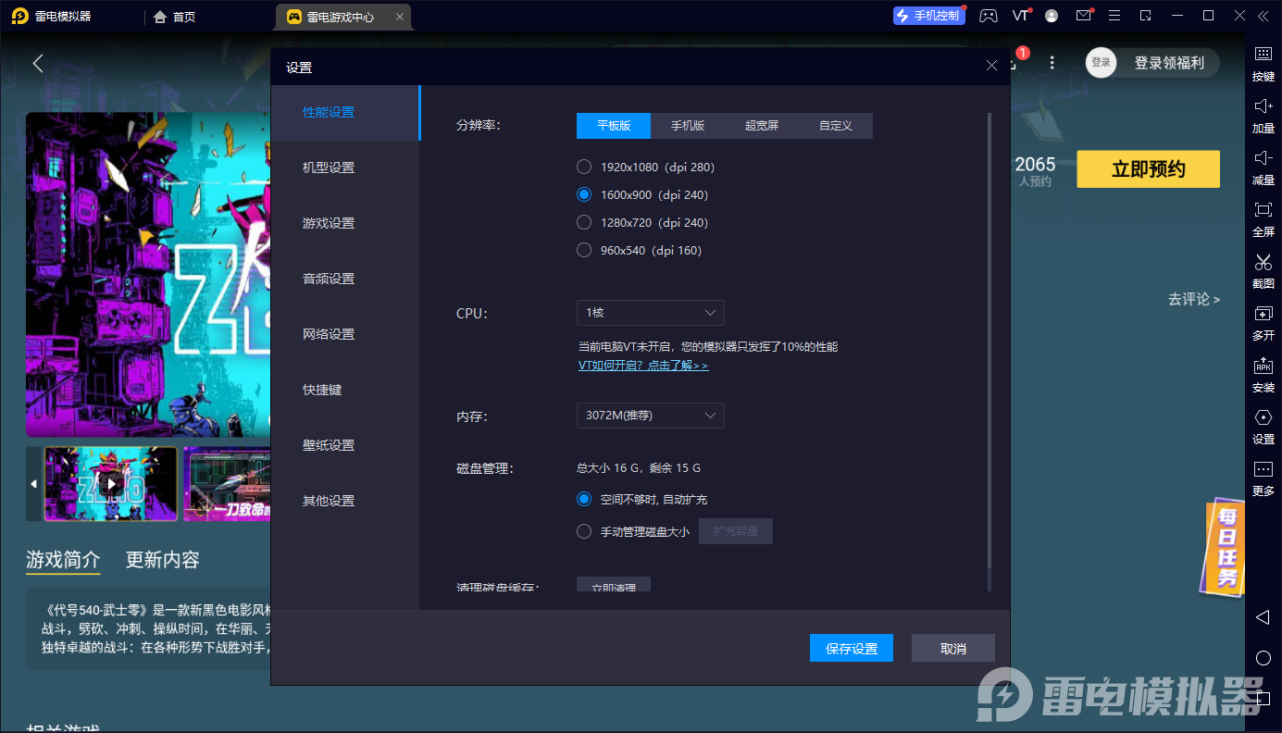Viewport: 1282px width, 733px height.
Task: Switch to the 雷电游戏中心 tab
Action: pos(343,17)
